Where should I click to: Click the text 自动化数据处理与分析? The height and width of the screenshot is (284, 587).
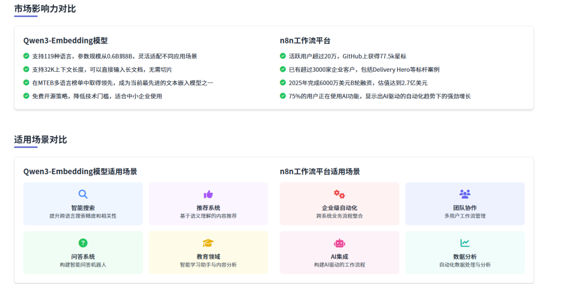click(x=465, y=265)
